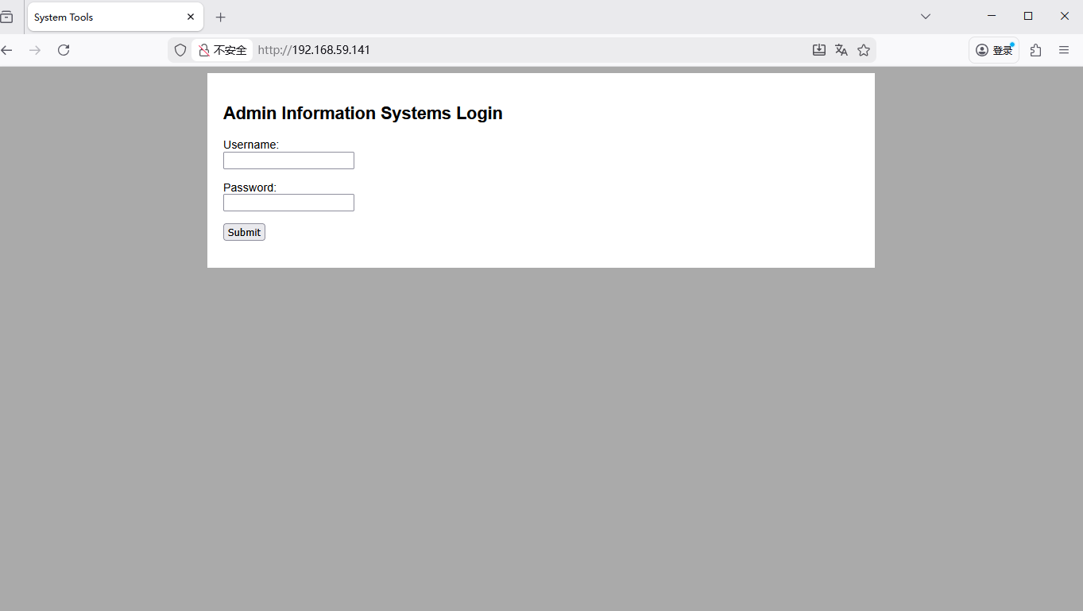
Task: Click the forward arrow in the toolbar
Action: [35, 50]
